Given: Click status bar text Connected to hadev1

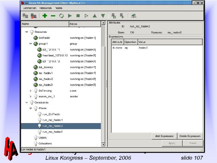Looking at the screenshot, I should (33, 150).
